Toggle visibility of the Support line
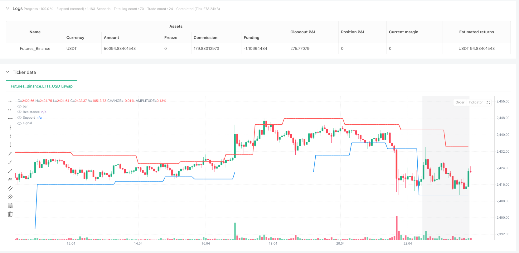519x253 pixels. [20, 118]
